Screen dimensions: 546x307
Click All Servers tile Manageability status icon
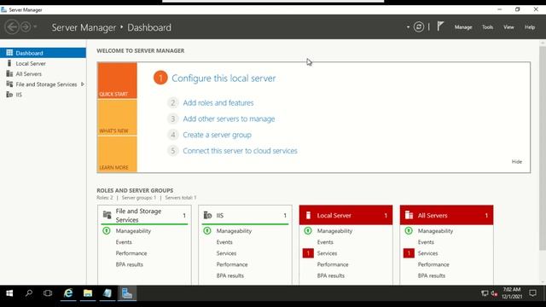(x=409, y=231)
